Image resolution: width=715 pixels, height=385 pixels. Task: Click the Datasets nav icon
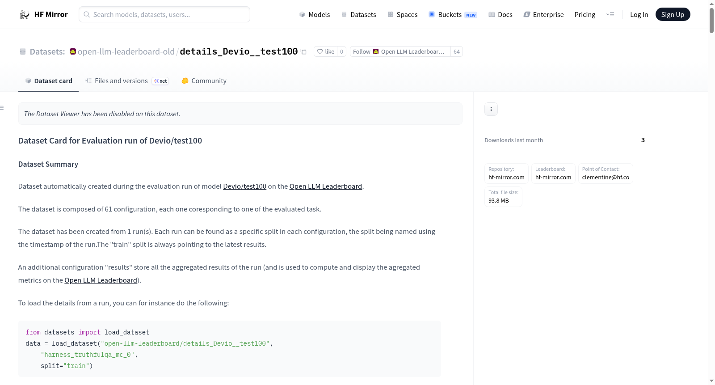344,14
